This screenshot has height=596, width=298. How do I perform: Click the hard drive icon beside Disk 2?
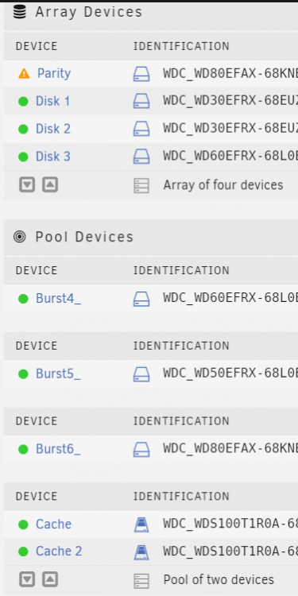click(x=141, y=129)
